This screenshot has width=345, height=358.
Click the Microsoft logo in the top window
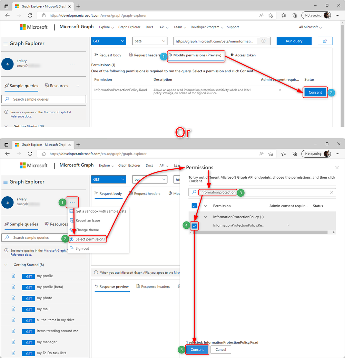click(x=33, y=27)
